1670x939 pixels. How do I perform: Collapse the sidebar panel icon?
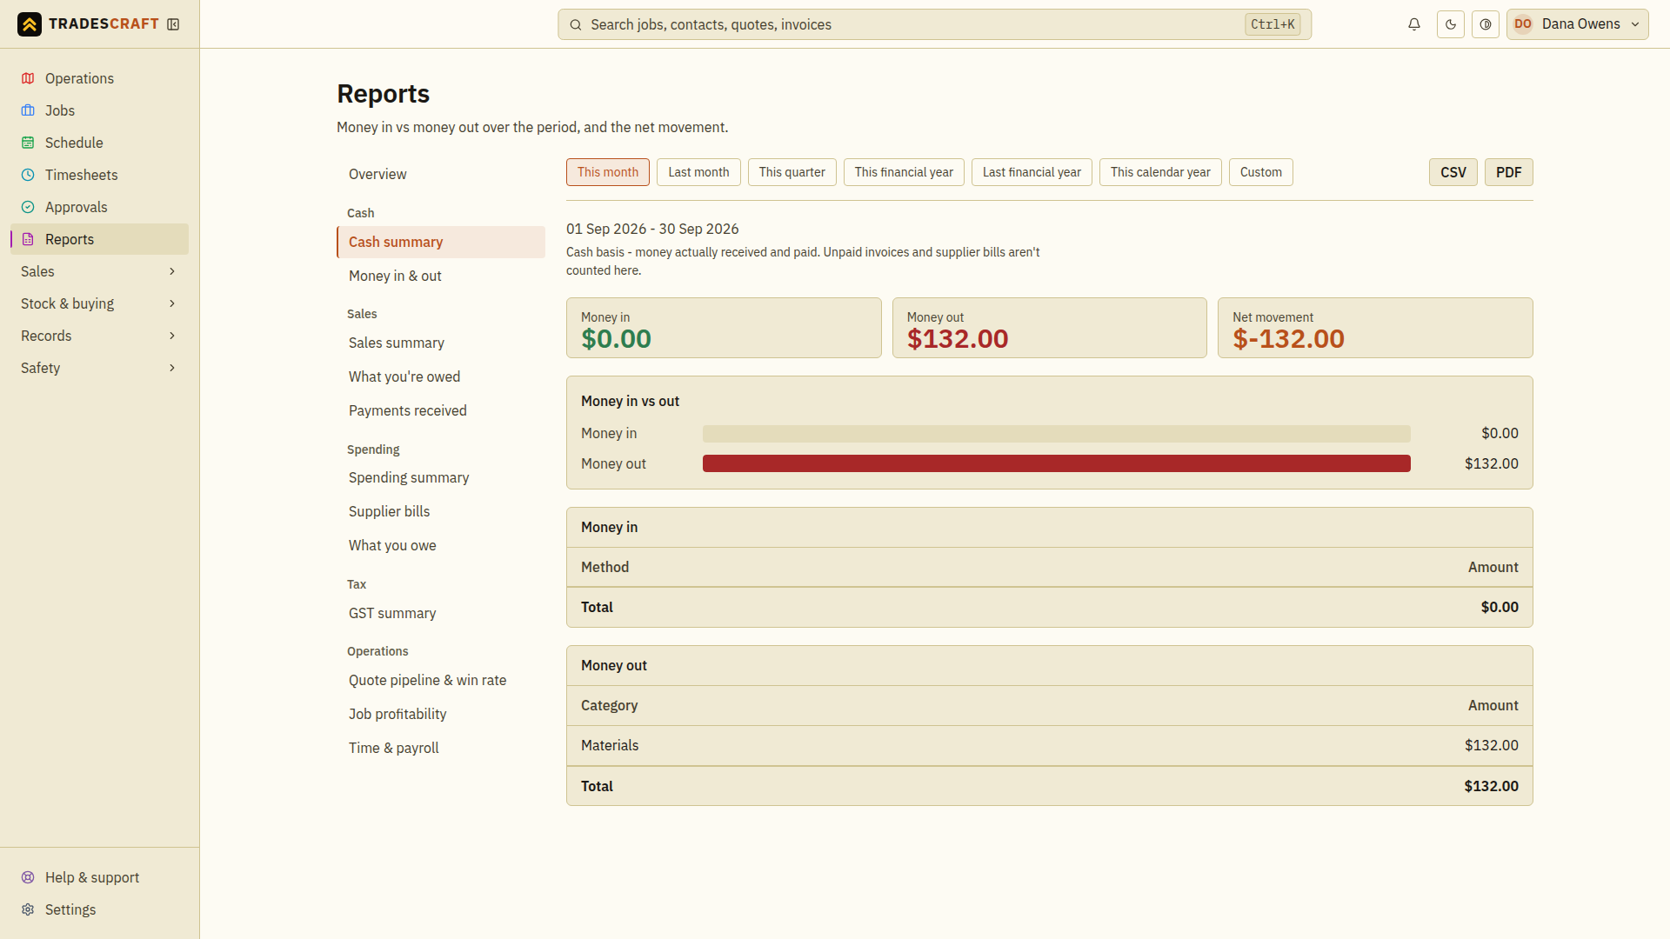(x=173, y=24)
